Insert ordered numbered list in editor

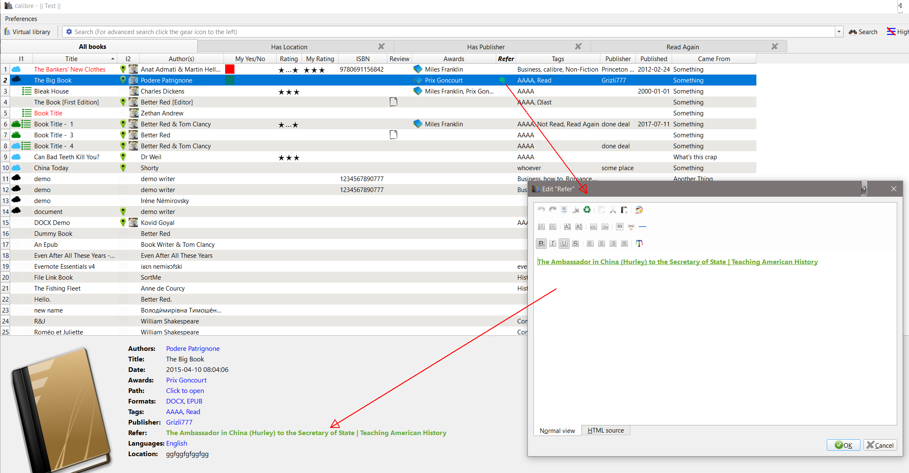coord(541,227)
